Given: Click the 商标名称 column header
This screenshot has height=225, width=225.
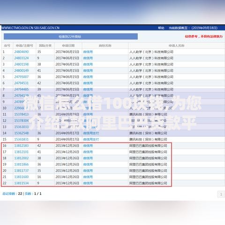Looking at the screenshot, I should pyautogui.click(x=105, y=45).
